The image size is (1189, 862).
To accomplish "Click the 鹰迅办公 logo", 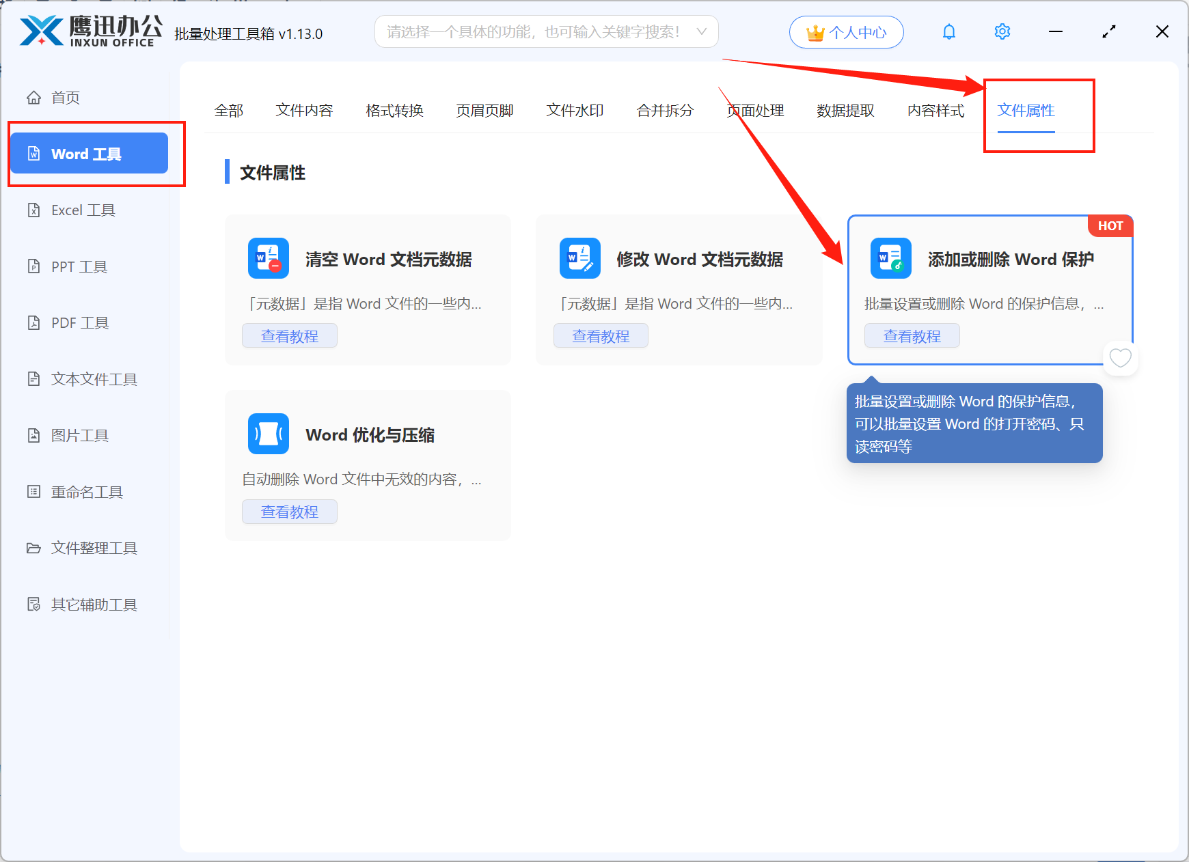I will (90, 31).
